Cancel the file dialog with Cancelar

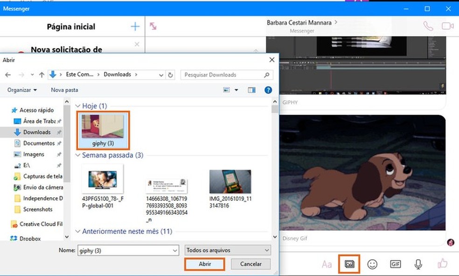tap(250, 264)
